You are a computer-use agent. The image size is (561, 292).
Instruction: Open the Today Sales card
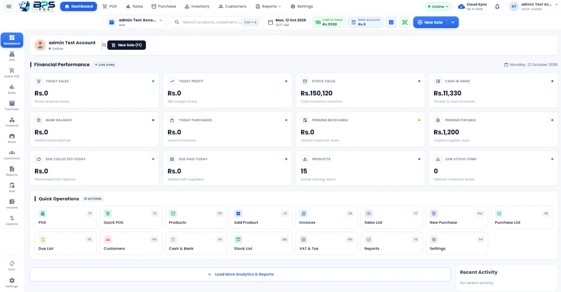tap(94, 90)
